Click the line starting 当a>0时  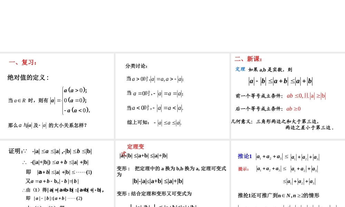point(155,79)
